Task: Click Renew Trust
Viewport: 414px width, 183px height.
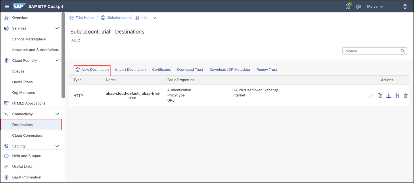Action: click(267, 70)
